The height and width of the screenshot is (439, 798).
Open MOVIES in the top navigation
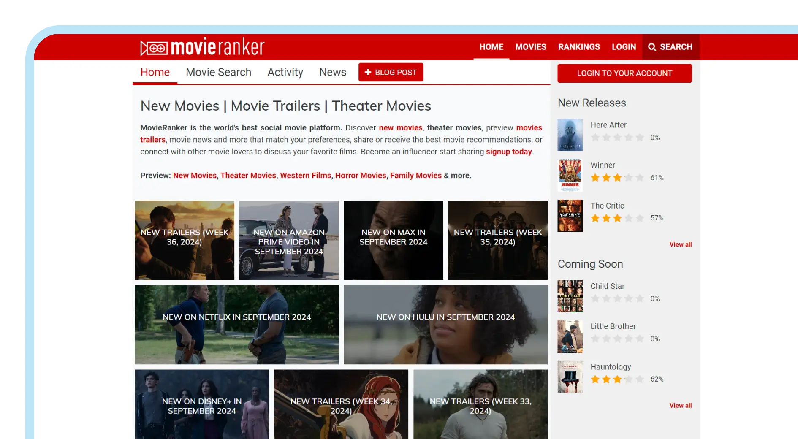click(531, 47)
